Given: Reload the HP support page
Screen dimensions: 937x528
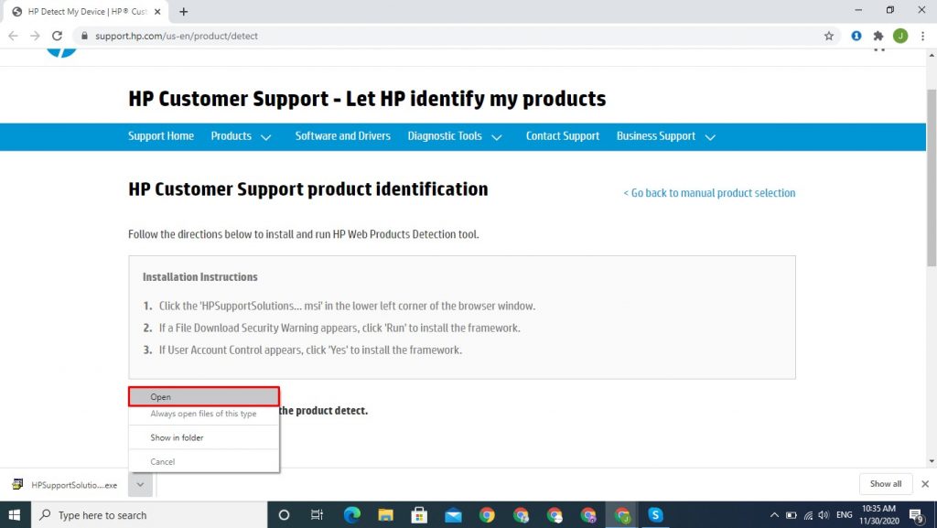Looking at the screenshot, I should tap(57, 36).
